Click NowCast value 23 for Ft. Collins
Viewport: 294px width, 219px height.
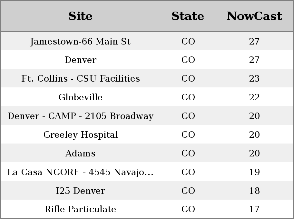[x=254, y=78]
